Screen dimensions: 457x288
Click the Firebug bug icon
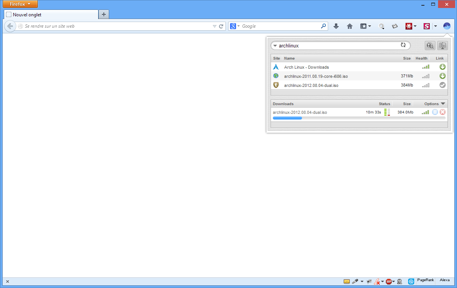(369, 282)
